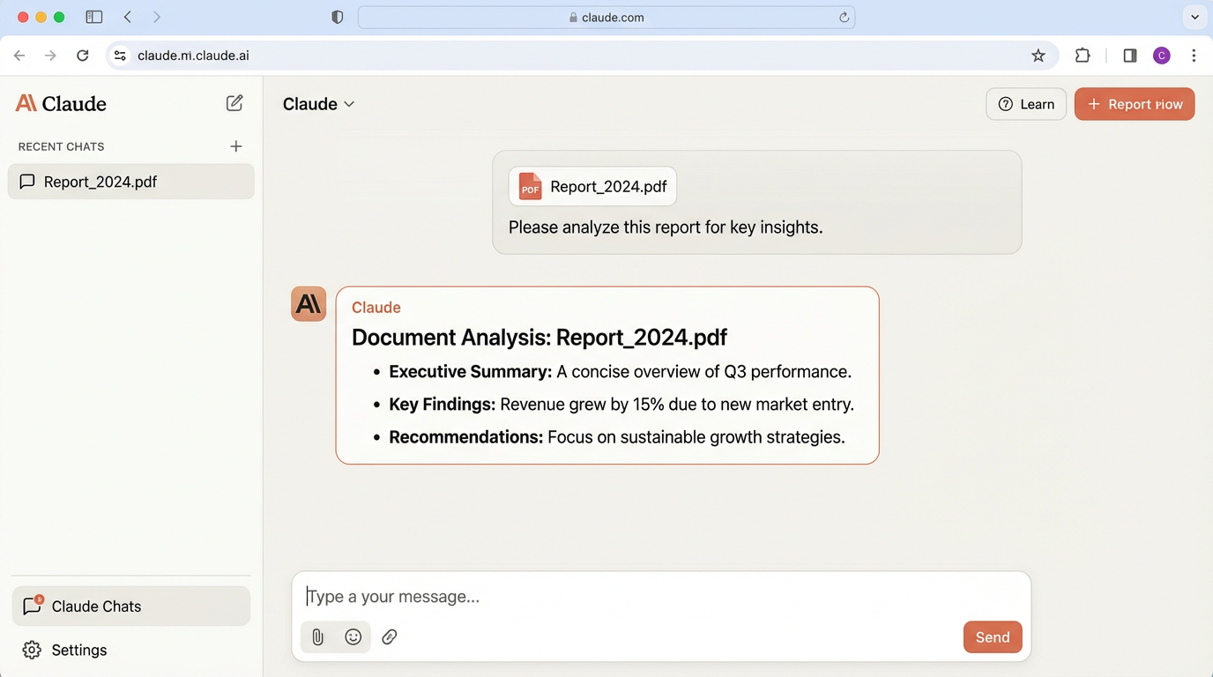Click the Claude Chats icon with notification badge
The height and width of the screenshot is (677, 1213).
pos(31,606)
